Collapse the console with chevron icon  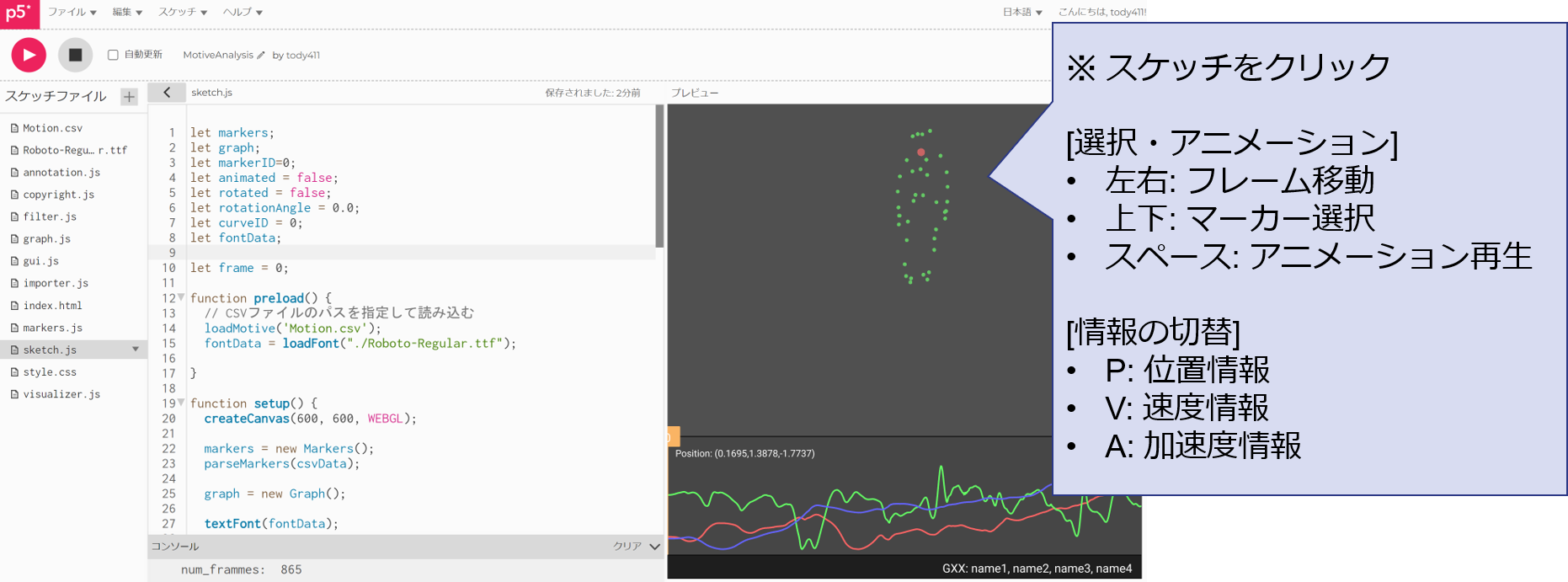[654, 547]
